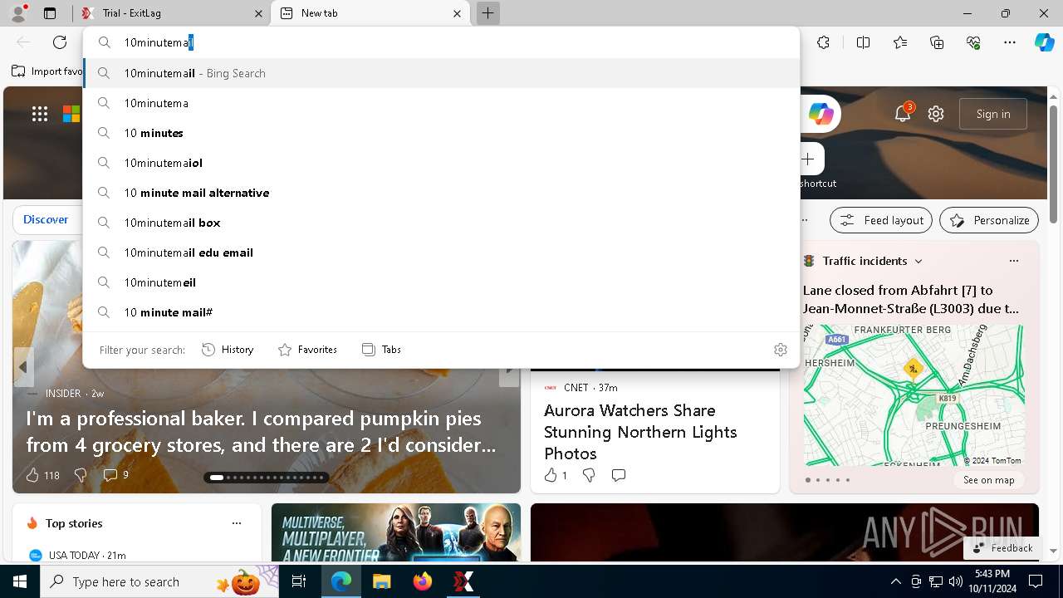Open the Feedback button
Viewport: 1063px width, 598px height.
click(1002, 548)
